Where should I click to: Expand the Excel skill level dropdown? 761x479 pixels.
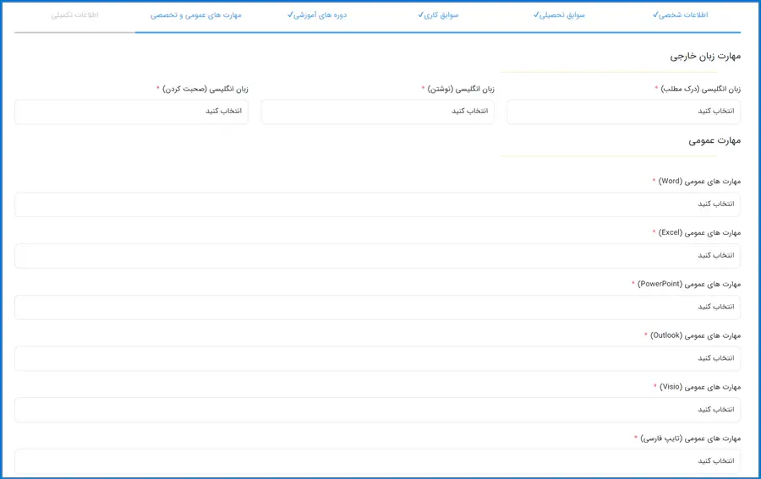click(x=377, y=256)
